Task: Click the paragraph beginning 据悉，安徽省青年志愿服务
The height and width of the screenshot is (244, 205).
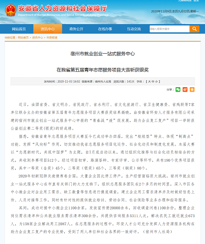Action: pos(102,152)
